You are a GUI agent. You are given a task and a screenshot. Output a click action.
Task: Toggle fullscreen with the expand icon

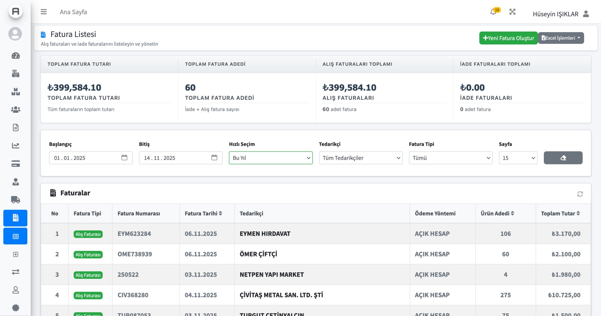(512, 12)
